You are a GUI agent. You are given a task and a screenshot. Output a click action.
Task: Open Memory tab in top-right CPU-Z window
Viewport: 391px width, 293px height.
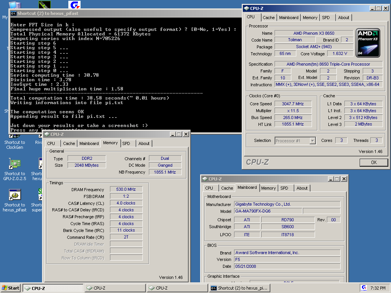[310, 18]
